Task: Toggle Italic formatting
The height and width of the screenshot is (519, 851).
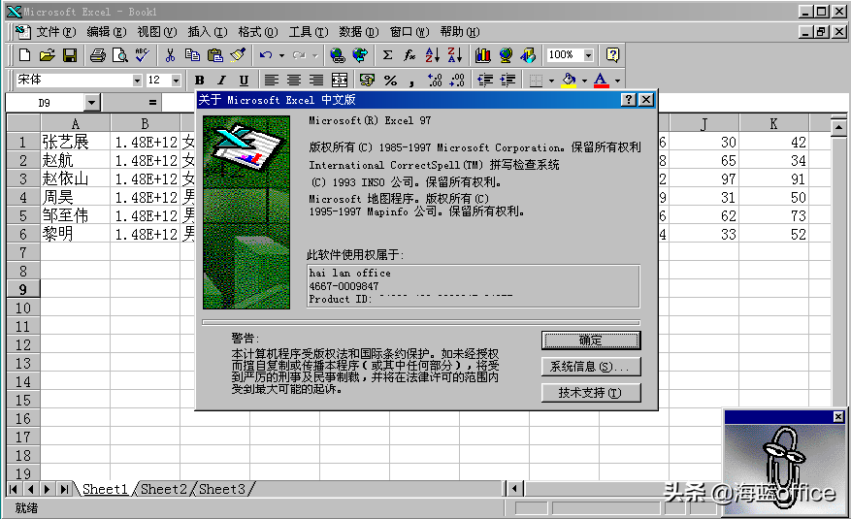Action: [221, 81]
